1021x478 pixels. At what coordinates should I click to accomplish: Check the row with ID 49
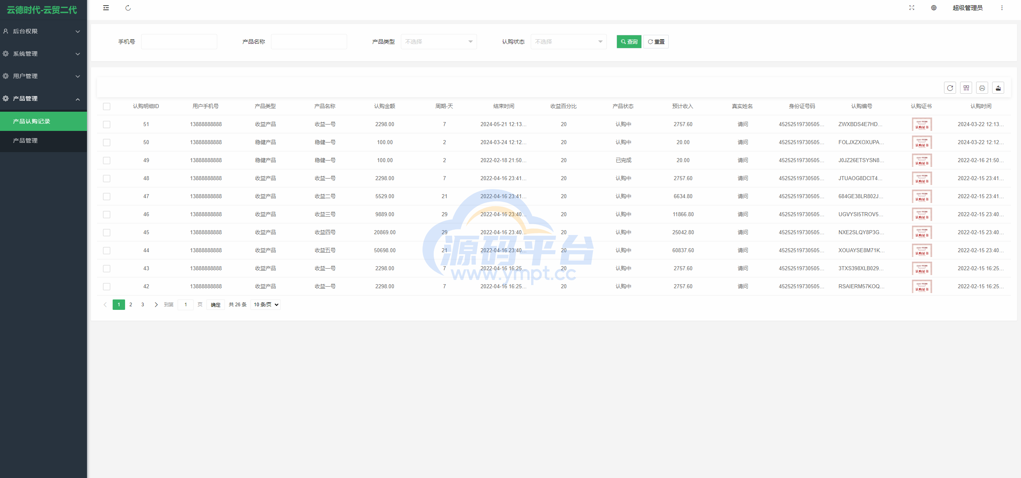107,161
